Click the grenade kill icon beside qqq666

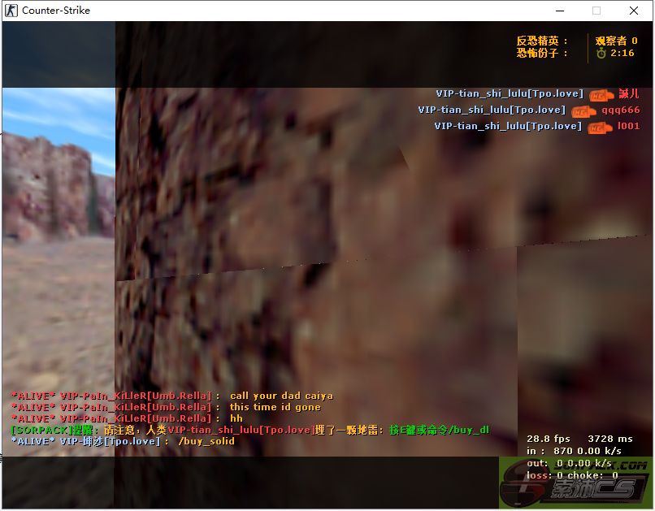tap(583, 111)
